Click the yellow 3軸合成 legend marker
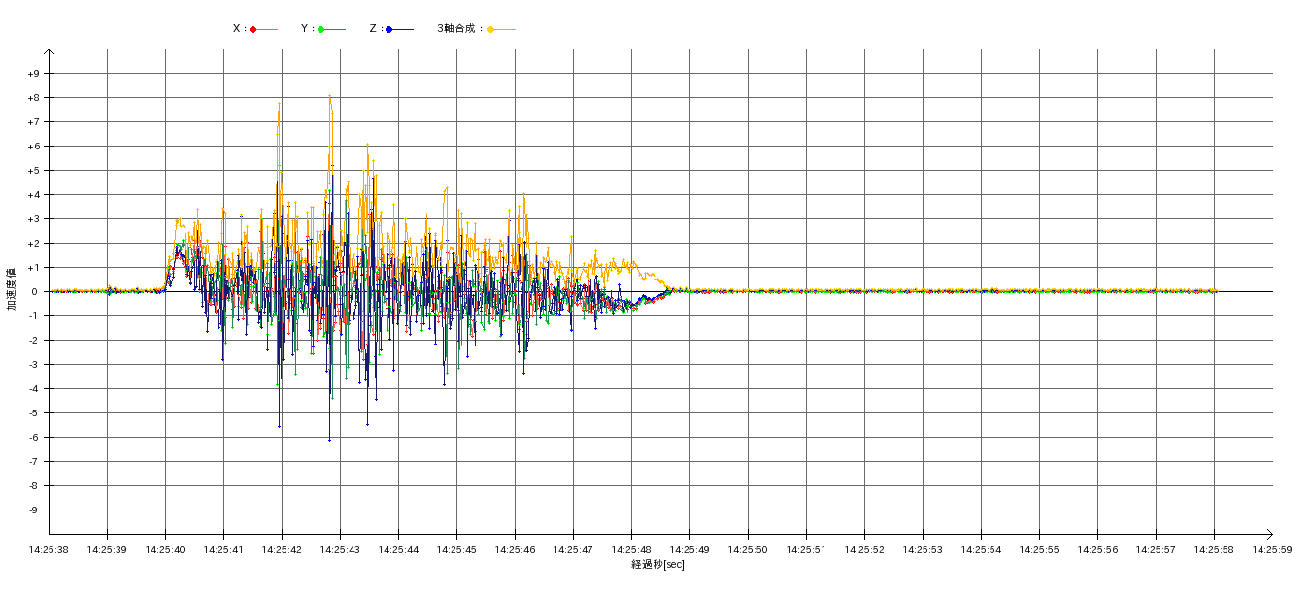This screenshot has width=1311, height=592. (x=491, y=29)
